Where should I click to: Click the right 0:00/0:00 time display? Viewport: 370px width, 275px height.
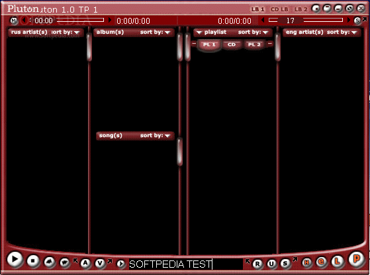(234, 21)
